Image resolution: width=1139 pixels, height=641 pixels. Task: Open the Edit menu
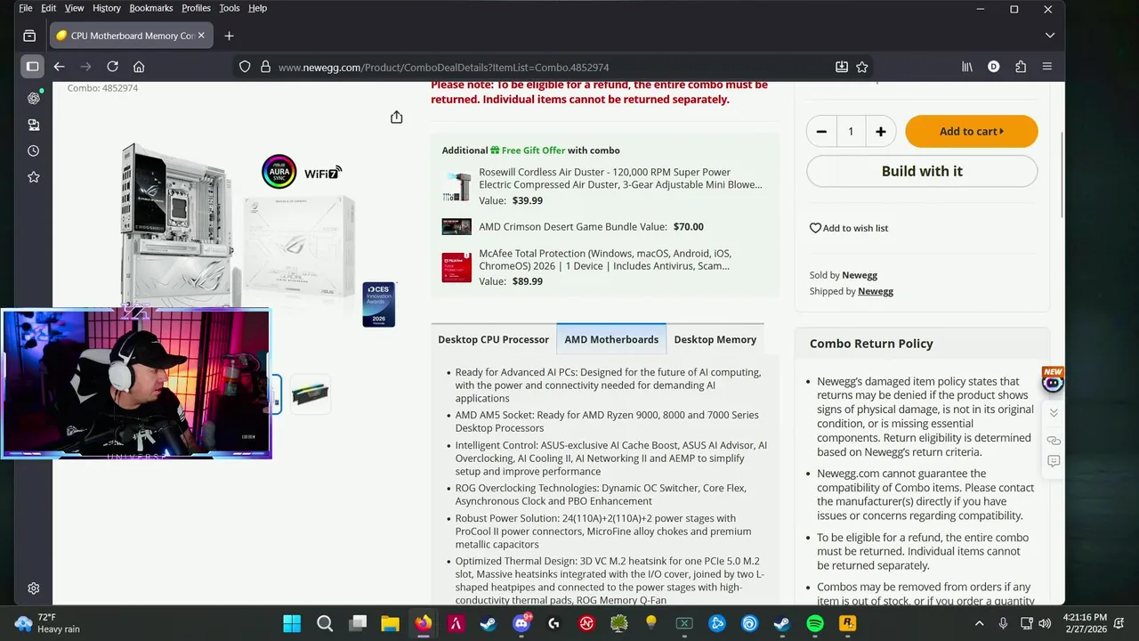48,8
